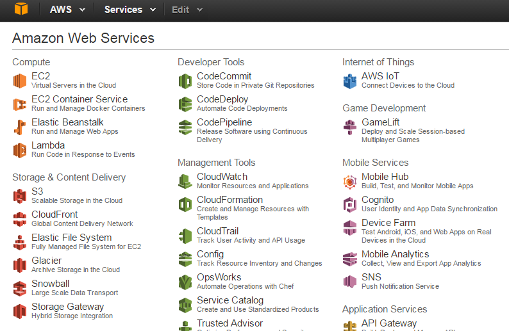The height and width of the screenshot is (331, 509).
Task: Navigate to Mobile Hub
Action: (x=385, y=177)
